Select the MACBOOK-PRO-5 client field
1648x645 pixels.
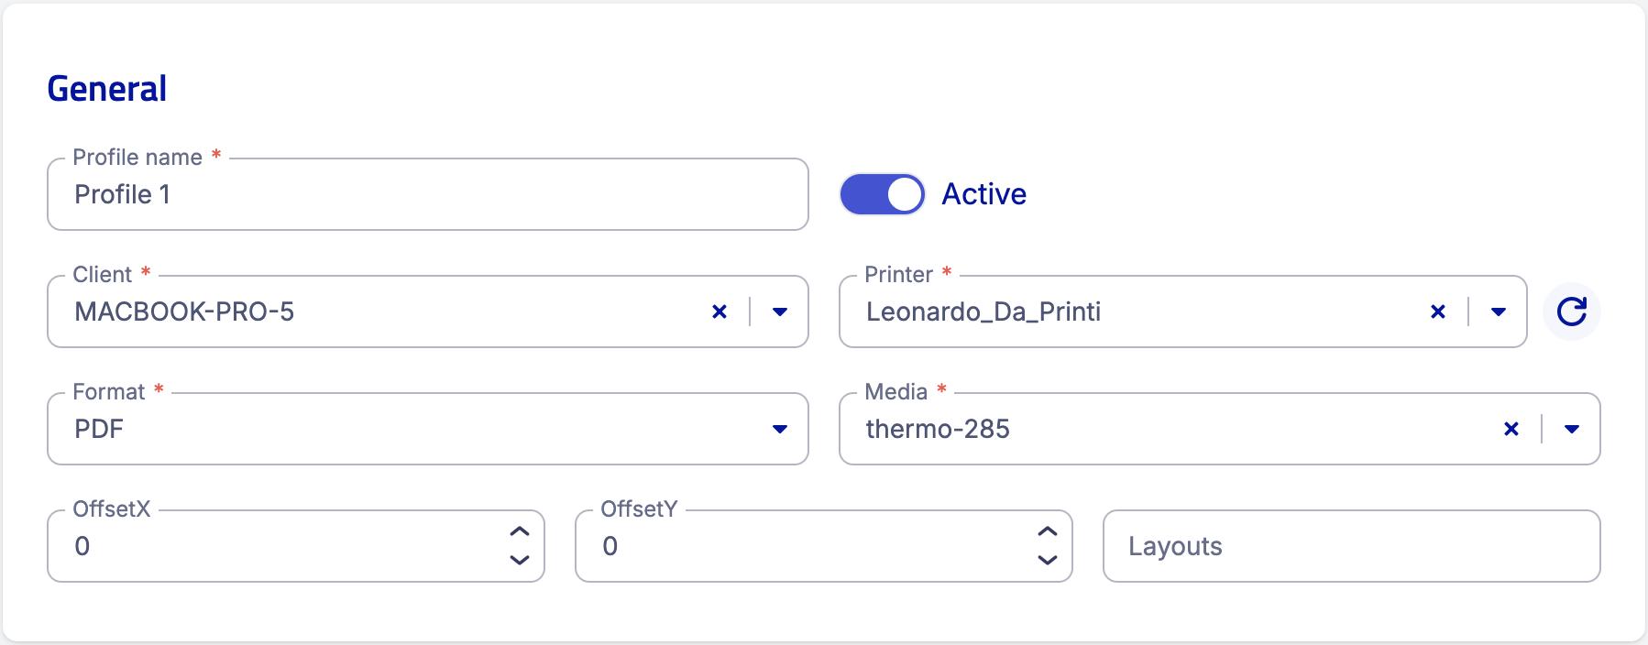[x=428, y=312]
